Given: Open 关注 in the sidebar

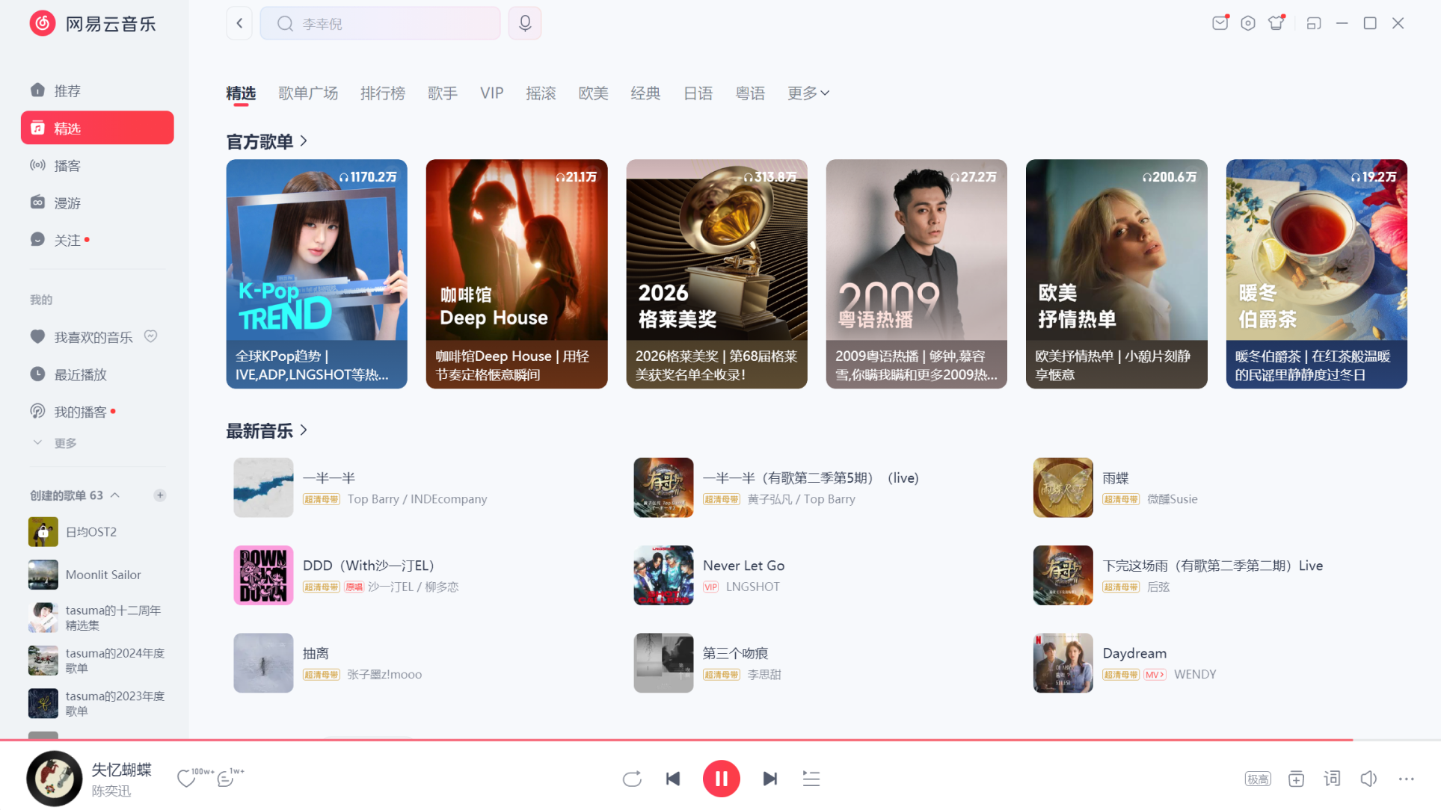Looking at the screenshot, I should click(97, 240).
